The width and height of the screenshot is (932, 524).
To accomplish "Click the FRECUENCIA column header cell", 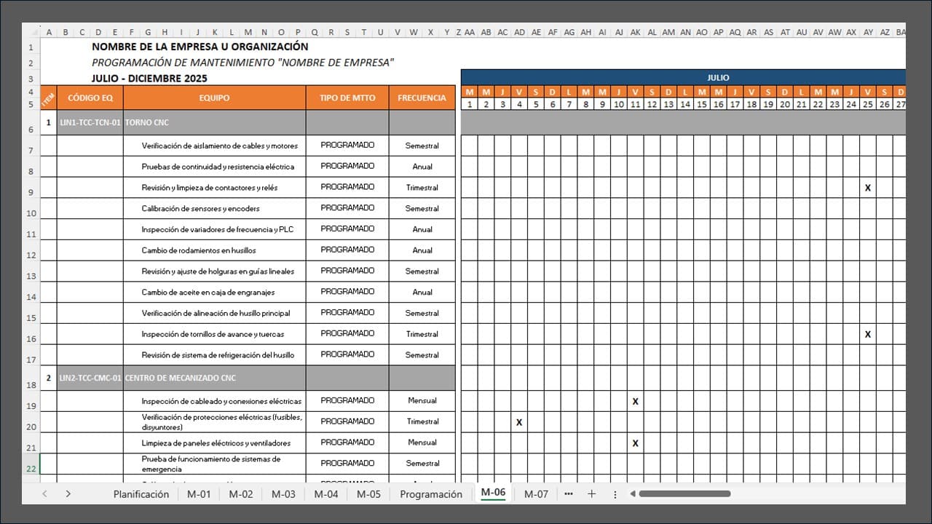I will coord(422,97).
